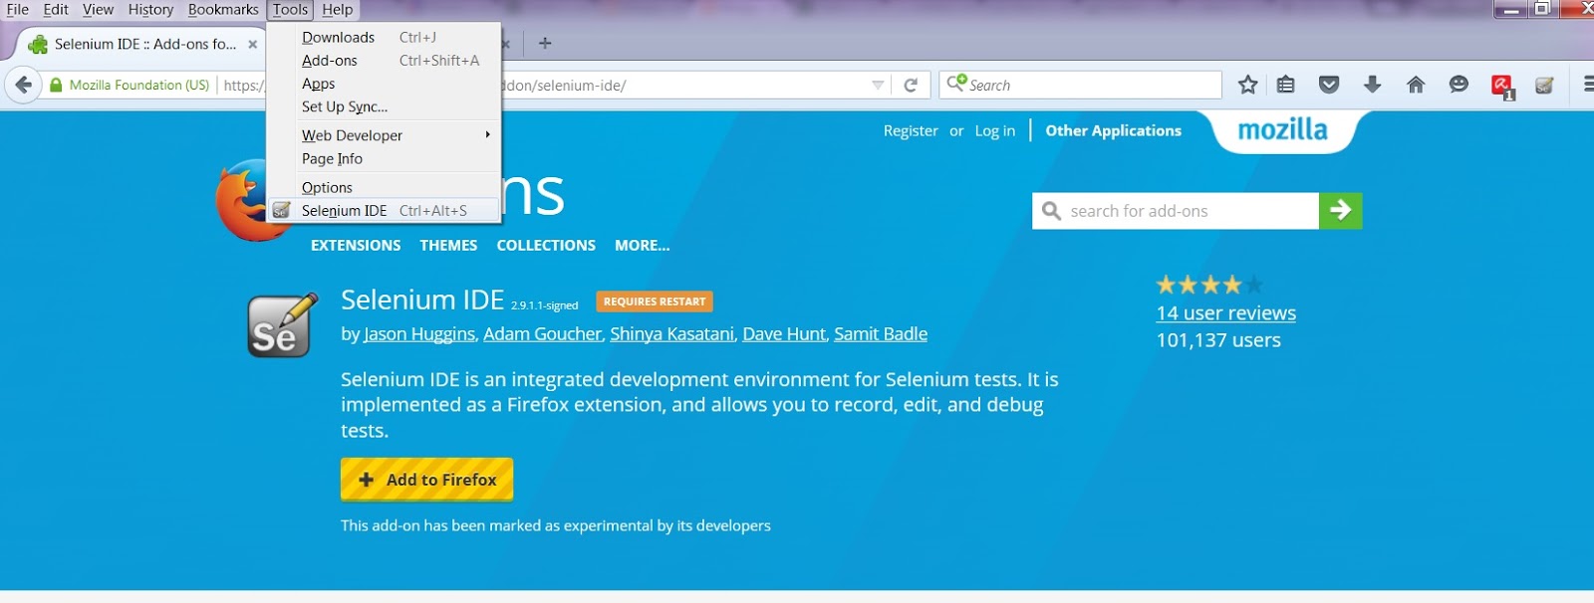This screenshot has height=603, width=1594.
Task: Click the Add to Firefox button
Action: tap(427, 480)
